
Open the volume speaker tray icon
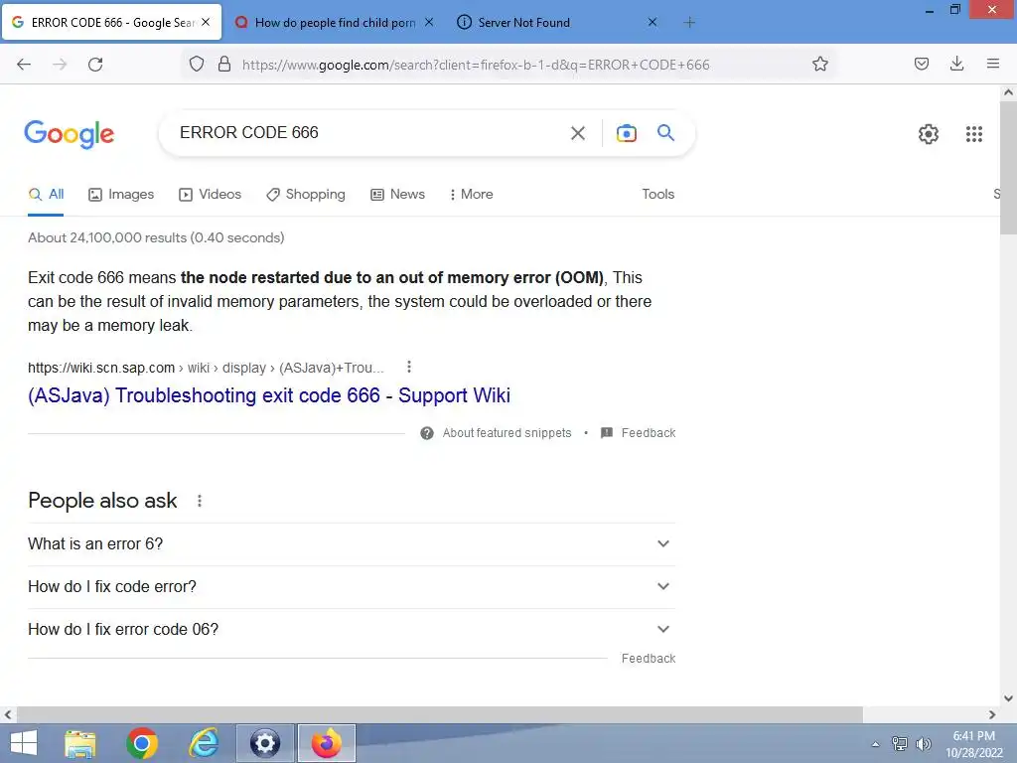coord(924,743)
